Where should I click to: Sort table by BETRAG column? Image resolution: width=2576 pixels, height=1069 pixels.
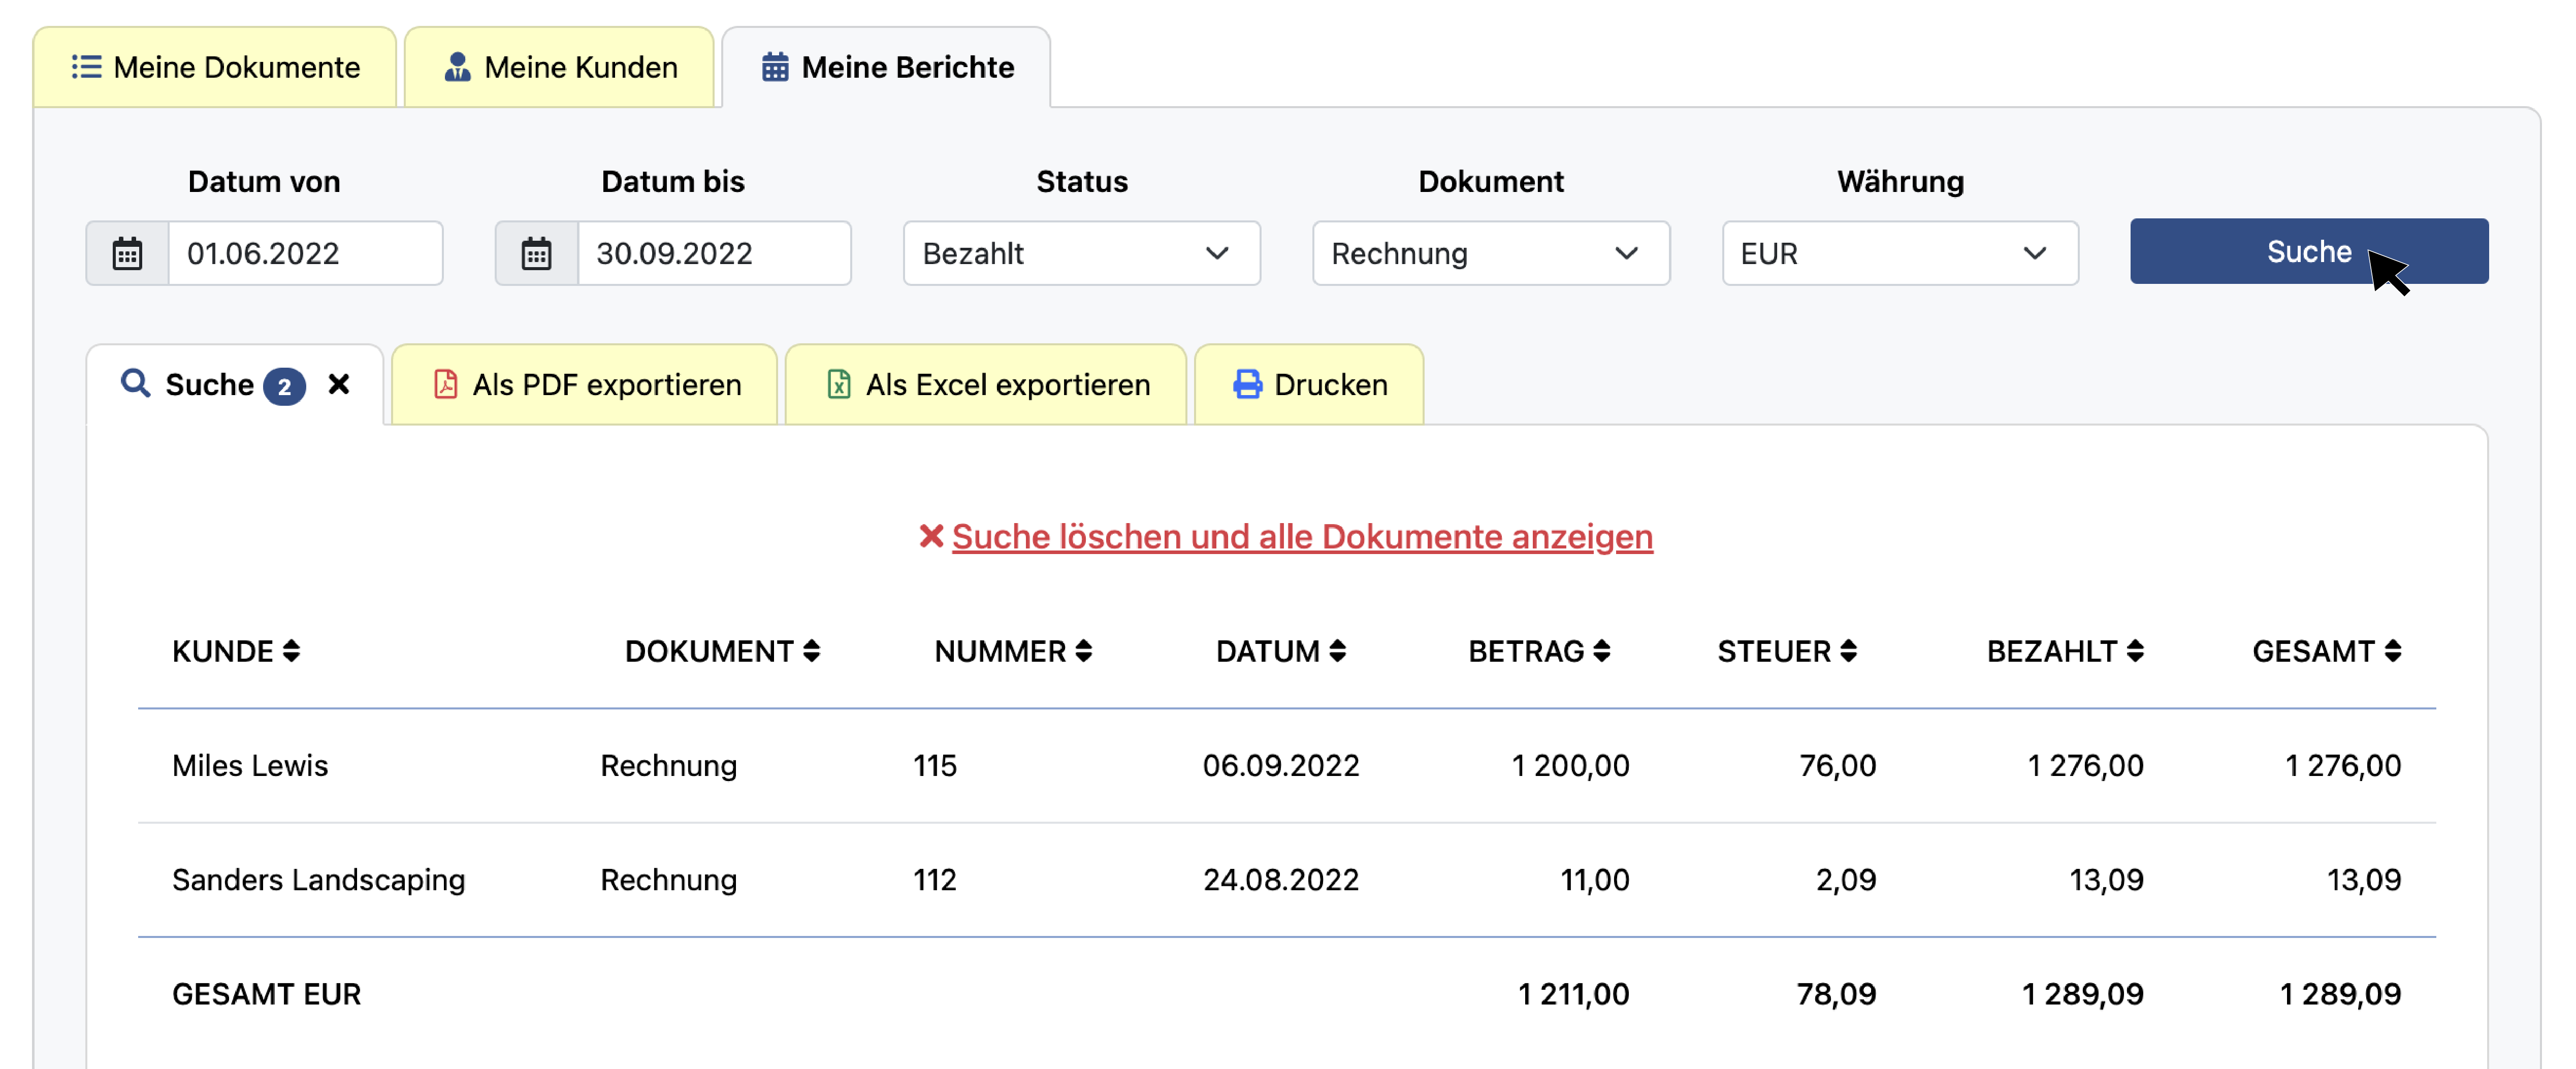pos(1539,651)
